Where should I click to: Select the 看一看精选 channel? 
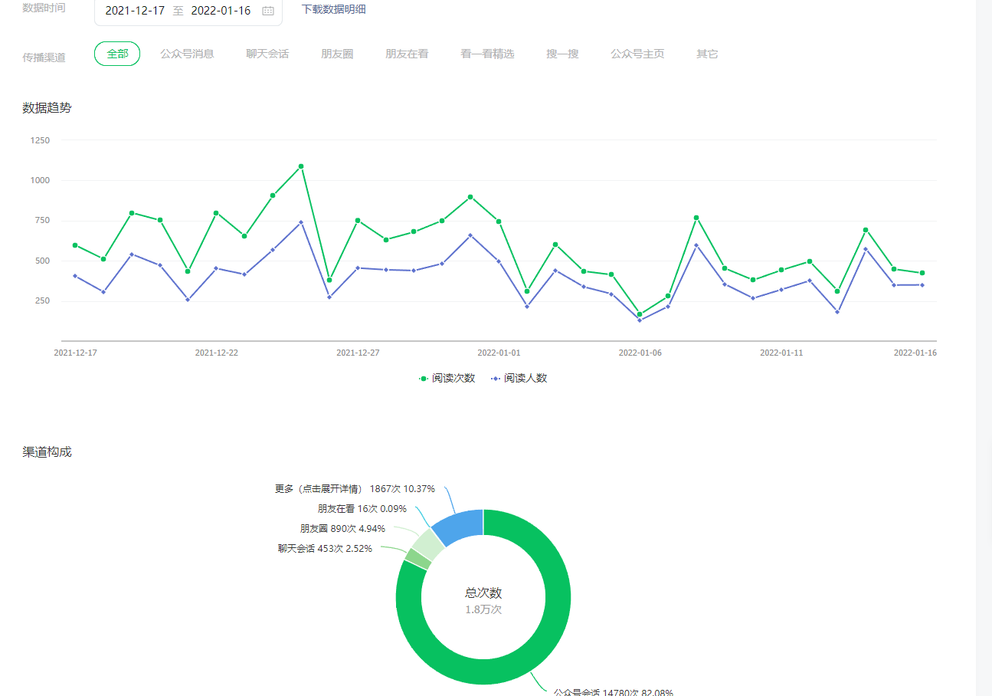pyautogui.click(x=487, y=54)
